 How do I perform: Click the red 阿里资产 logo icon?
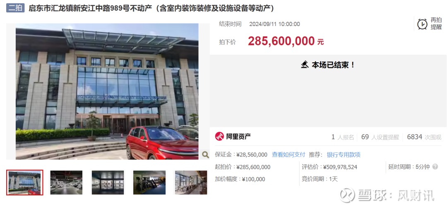pos(219,137)
